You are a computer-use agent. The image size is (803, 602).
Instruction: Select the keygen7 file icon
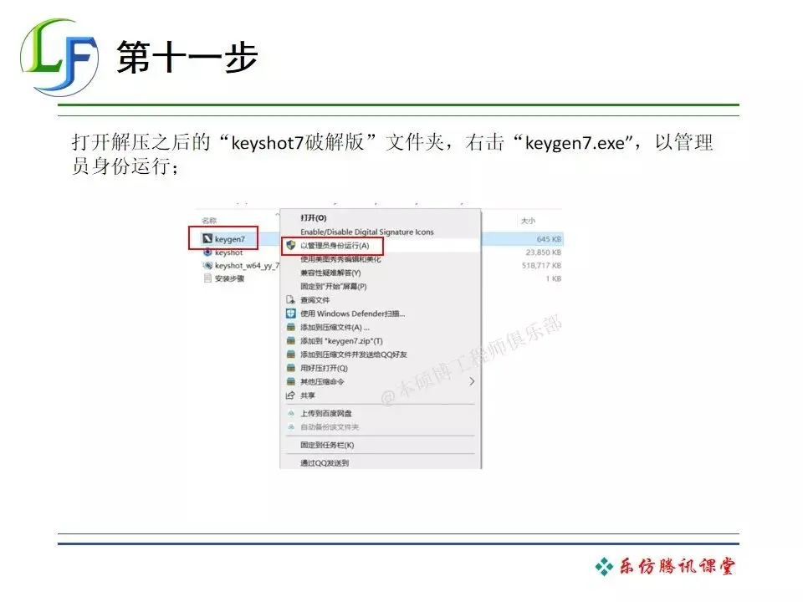[x=207, y=238]
